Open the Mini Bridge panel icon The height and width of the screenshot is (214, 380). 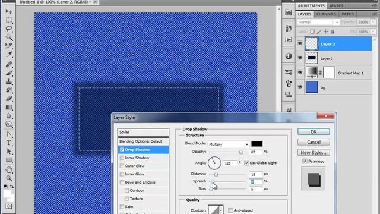(x=289, y=12)
